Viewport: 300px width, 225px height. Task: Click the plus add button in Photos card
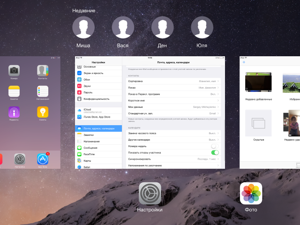(x=244, y=62)
